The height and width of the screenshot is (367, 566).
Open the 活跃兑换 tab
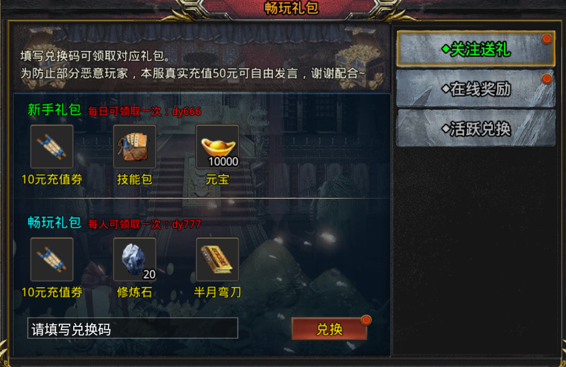point(476,128)
